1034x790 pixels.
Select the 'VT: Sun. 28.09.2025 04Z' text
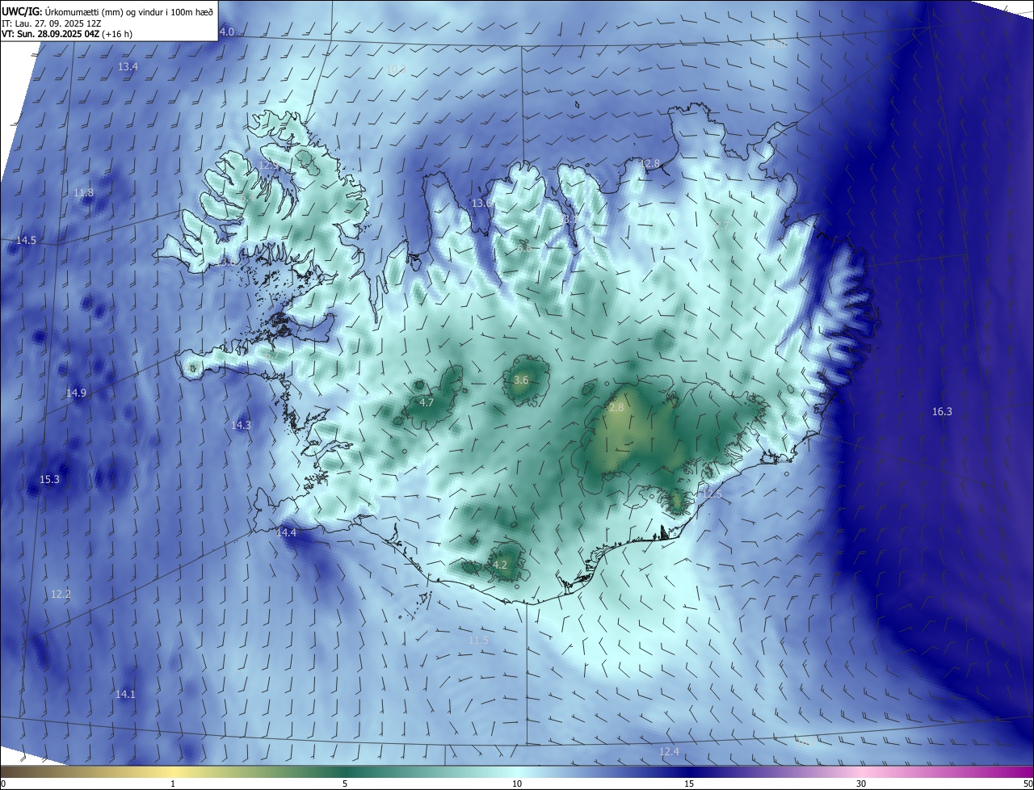pyautogui.click(x=50, y=34)
